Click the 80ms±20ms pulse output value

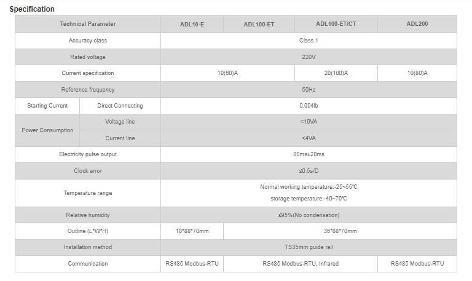pyautogui.click(x=309, y=154)
